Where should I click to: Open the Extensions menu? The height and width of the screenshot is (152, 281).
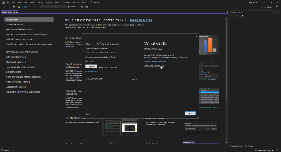click(66, 2)
